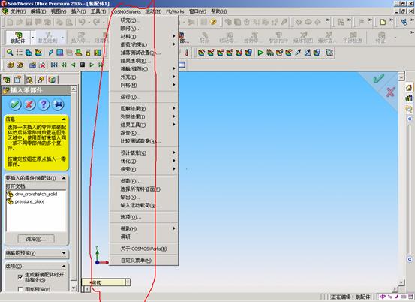415x302 pixels.
Task: Choose 关于 COSMOSWorks menu entry
Action: [x=144, y=249]
